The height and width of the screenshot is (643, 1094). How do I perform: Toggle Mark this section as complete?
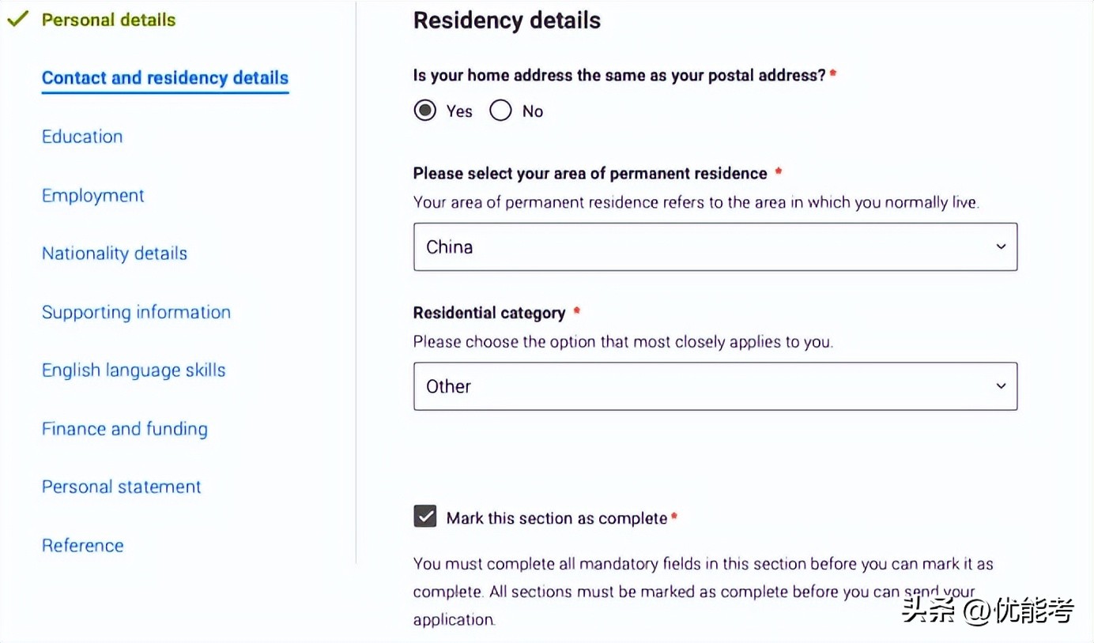[425, 517]
